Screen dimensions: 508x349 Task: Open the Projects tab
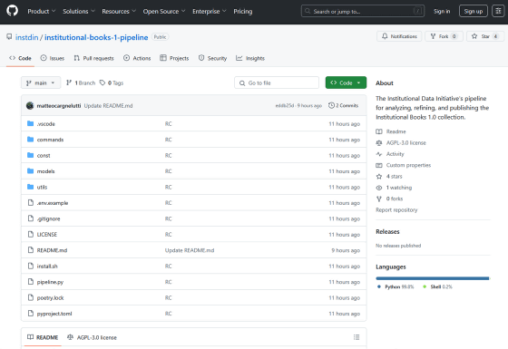point(174,58)
